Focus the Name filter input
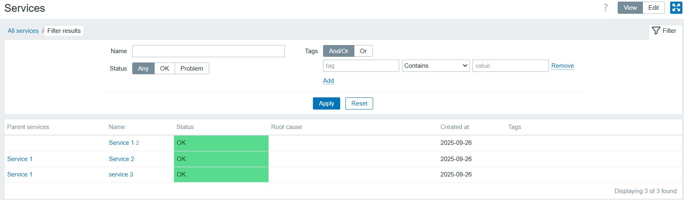Image resolution: width=684 pixels, height=200 pixels. [208, 51]
